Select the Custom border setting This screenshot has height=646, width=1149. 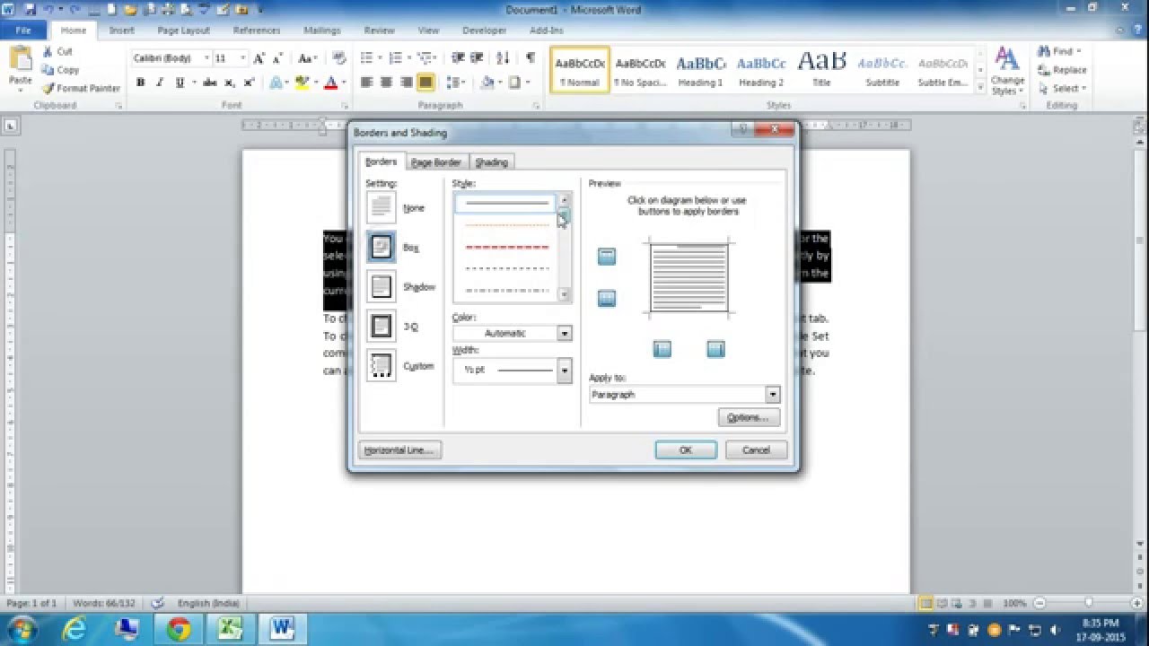382,365
